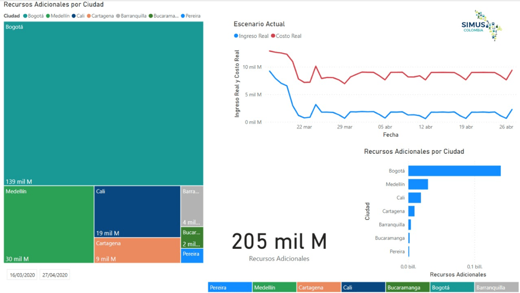Select the Bogotá legend marker in treemap

(x=25, y=16)
